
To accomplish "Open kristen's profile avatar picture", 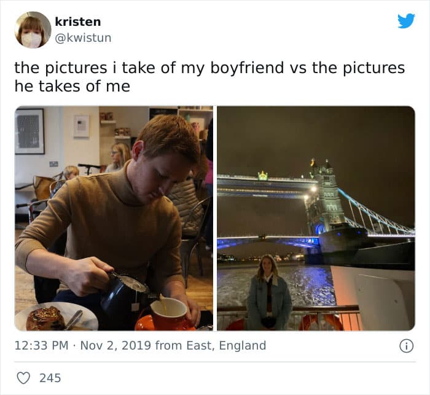I will click(33, 30).
